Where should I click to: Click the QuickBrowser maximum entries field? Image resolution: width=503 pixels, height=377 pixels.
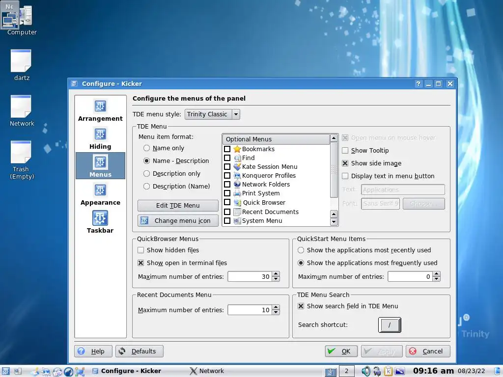click(x=250, y=277)
